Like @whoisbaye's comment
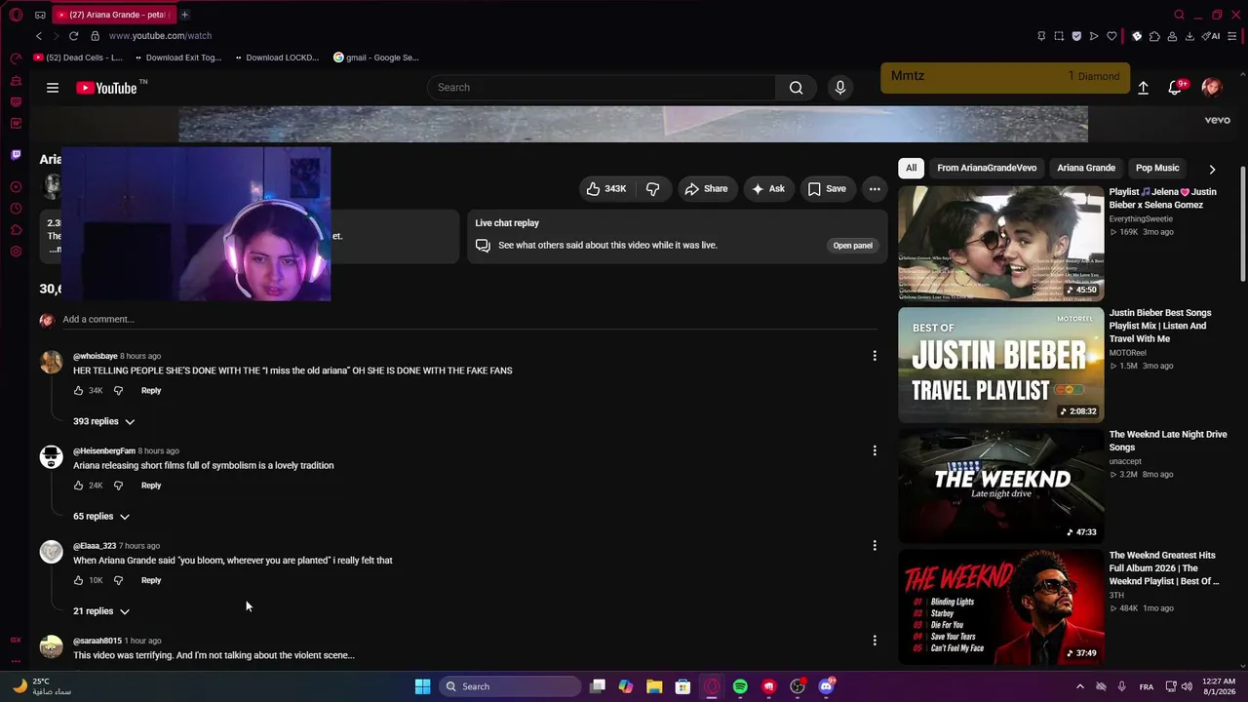The width and height of the screenshot is (1248, 702). (x=79, y=391)
